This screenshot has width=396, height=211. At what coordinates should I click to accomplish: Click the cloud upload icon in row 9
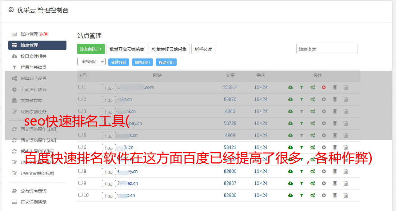[x=290, y=183]
